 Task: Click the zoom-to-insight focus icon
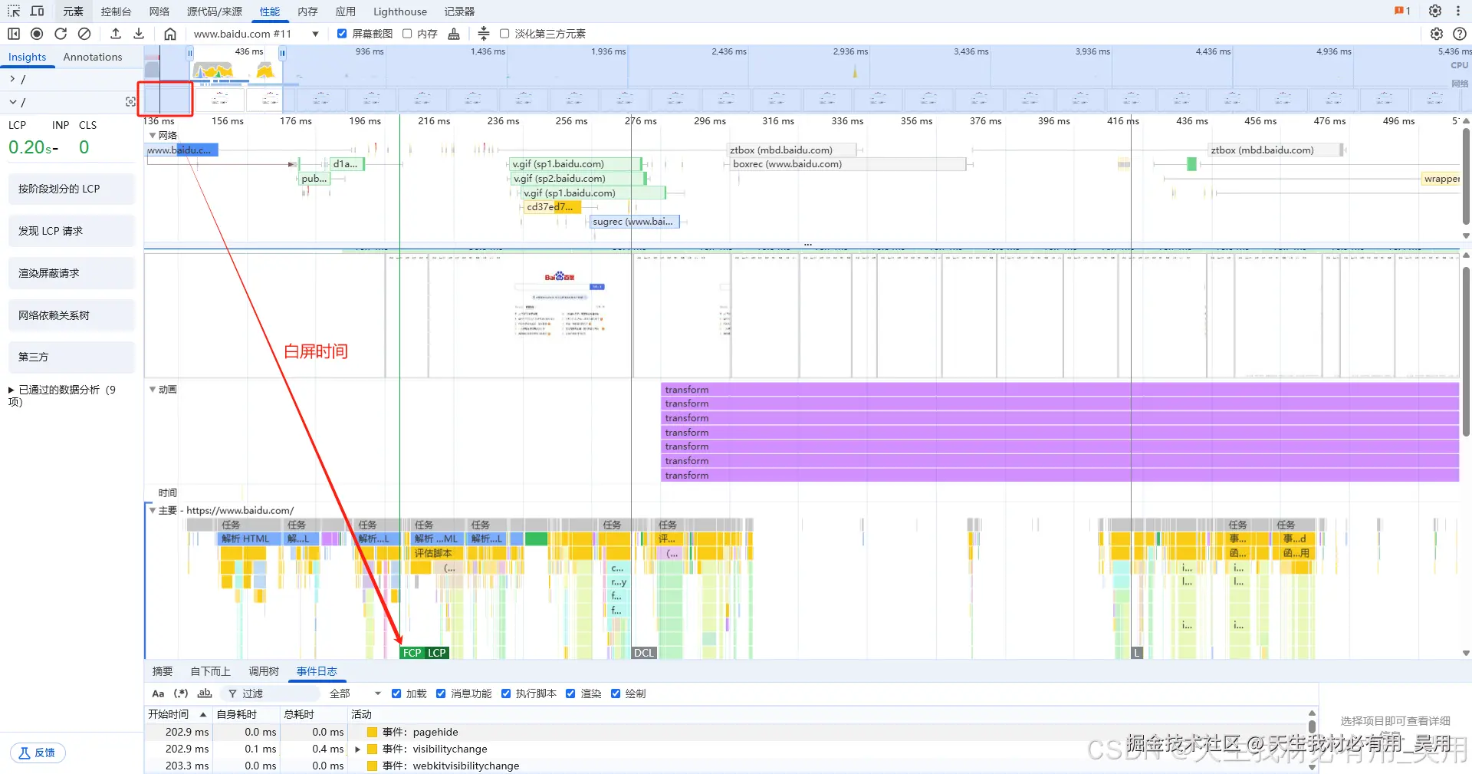(x=130, y=101)
